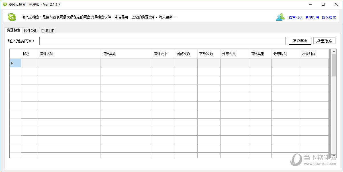The width and height of the screenshot is (343, 172).
Task: Sort by the 状态 column header
Action: [x=29, y=54]
